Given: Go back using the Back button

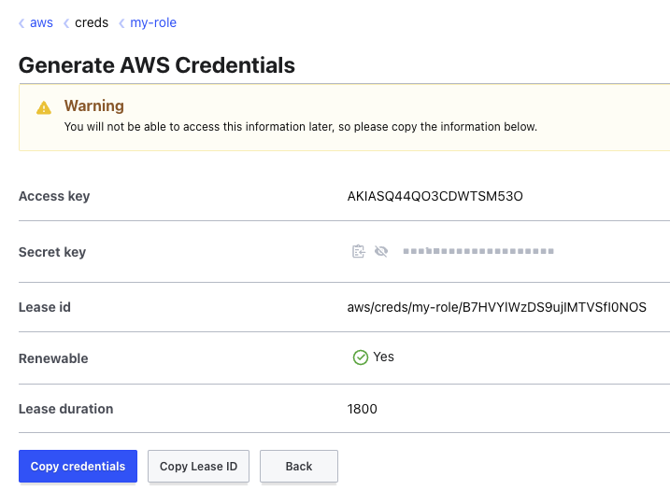Looking at the screenshot, I should [x=299, y=467].
